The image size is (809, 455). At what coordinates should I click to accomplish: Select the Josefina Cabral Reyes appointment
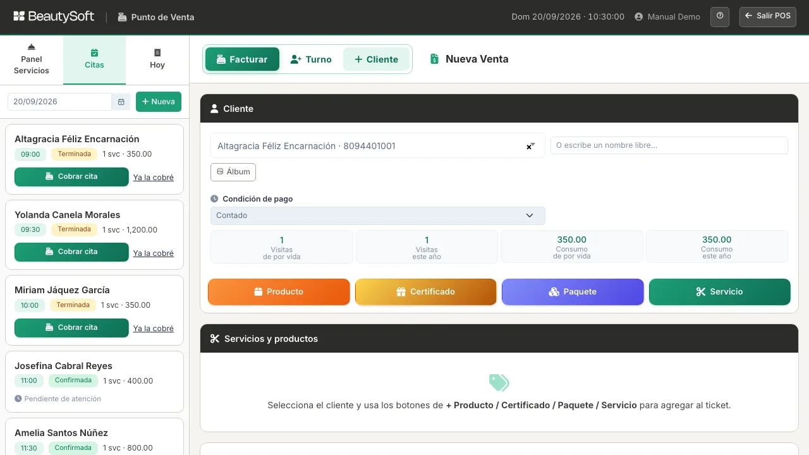[x=95, y=381]
